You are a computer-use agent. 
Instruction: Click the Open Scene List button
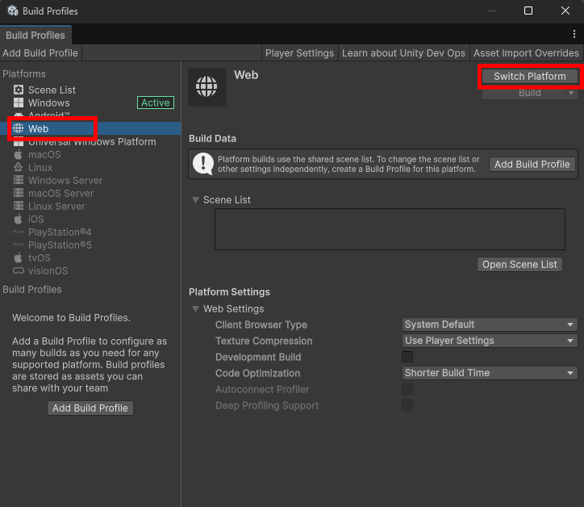click(x=519, y=265)
